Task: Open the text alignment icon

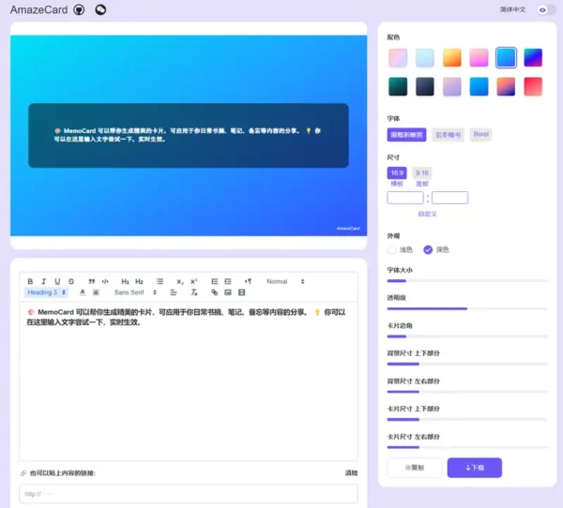Action: [x=174, y=292]
